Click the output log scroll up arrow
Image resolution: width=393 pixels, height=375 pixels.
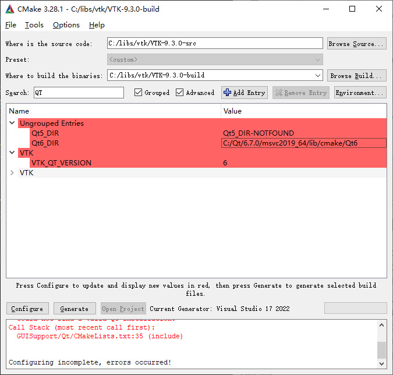click(381, 325)
